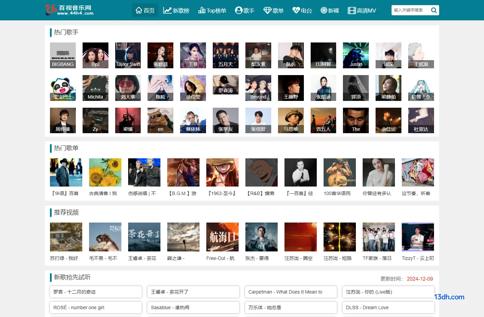Image resolution: width=484 pixels, height=317 pixels.
Task: Click the 汪苏泷 - 腾空 video title
Action: (298, 258)
